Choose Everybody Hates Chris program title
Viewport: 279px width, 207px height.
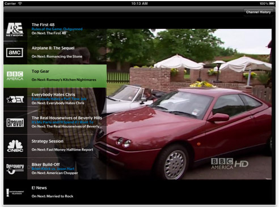[53, 94]
